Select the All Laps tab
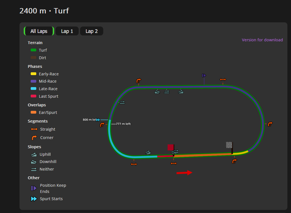Image resolution: width=291 pixels, height=213 pixels. click(39, 31)
